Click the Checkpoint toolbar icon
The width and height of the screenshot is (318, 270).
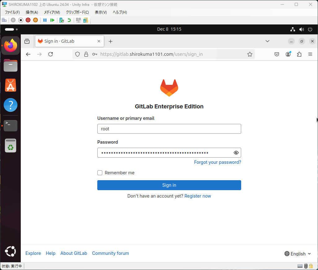[x=62, y=20]
